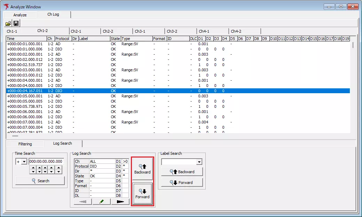Image resolution: width=362 pixels, height=217 pixels.
Task: Open the plus sign dropdown in Time Search
Action: tap(24, 162)
